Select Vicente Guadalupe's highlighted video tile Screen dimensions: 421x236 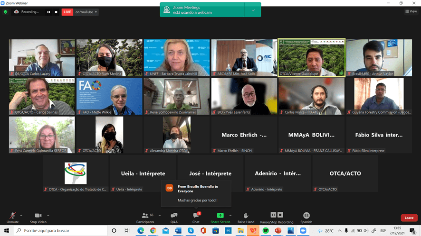tap(311, 57)
